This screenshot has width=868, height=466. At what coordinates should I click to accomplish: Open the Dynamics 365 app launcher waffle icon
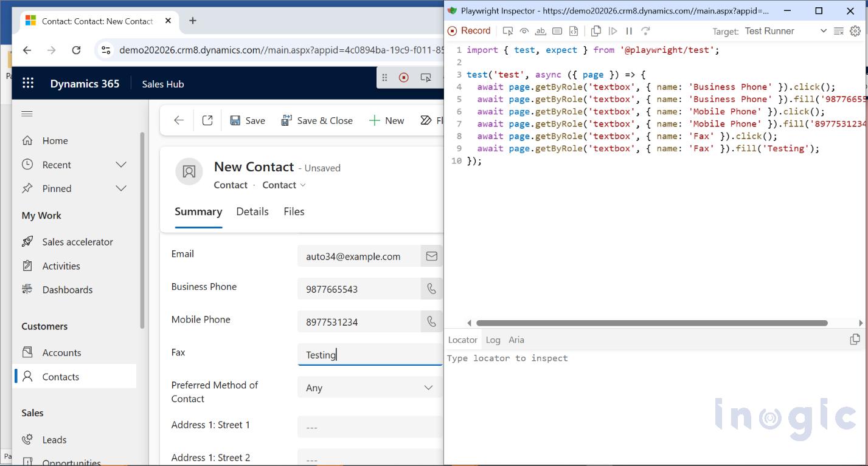(27, 83)
